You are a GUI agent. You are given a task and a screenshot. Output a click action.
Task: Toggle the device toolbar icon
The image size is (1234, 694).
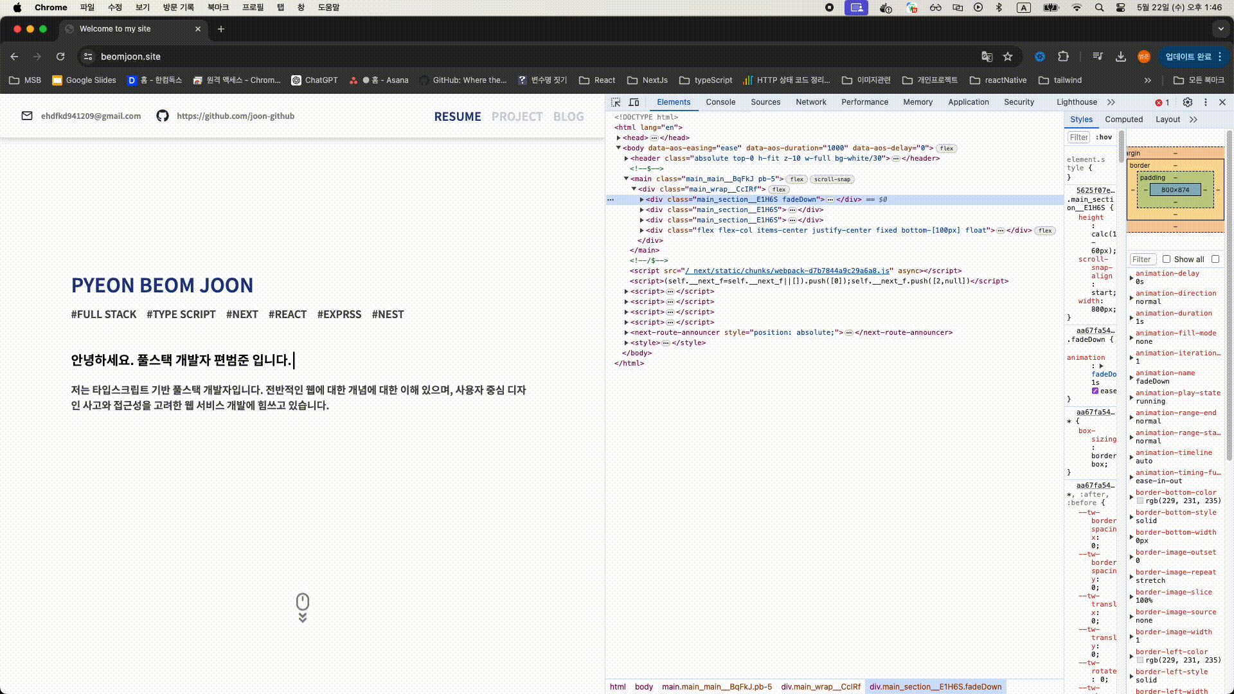click(x=634, y=102)
